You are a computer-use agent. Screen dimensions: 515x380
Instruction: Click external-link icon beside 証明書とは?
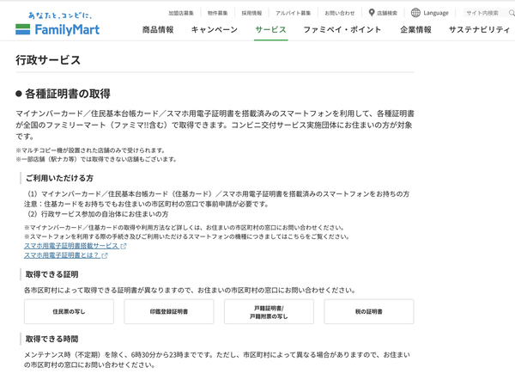pos(105,255)
